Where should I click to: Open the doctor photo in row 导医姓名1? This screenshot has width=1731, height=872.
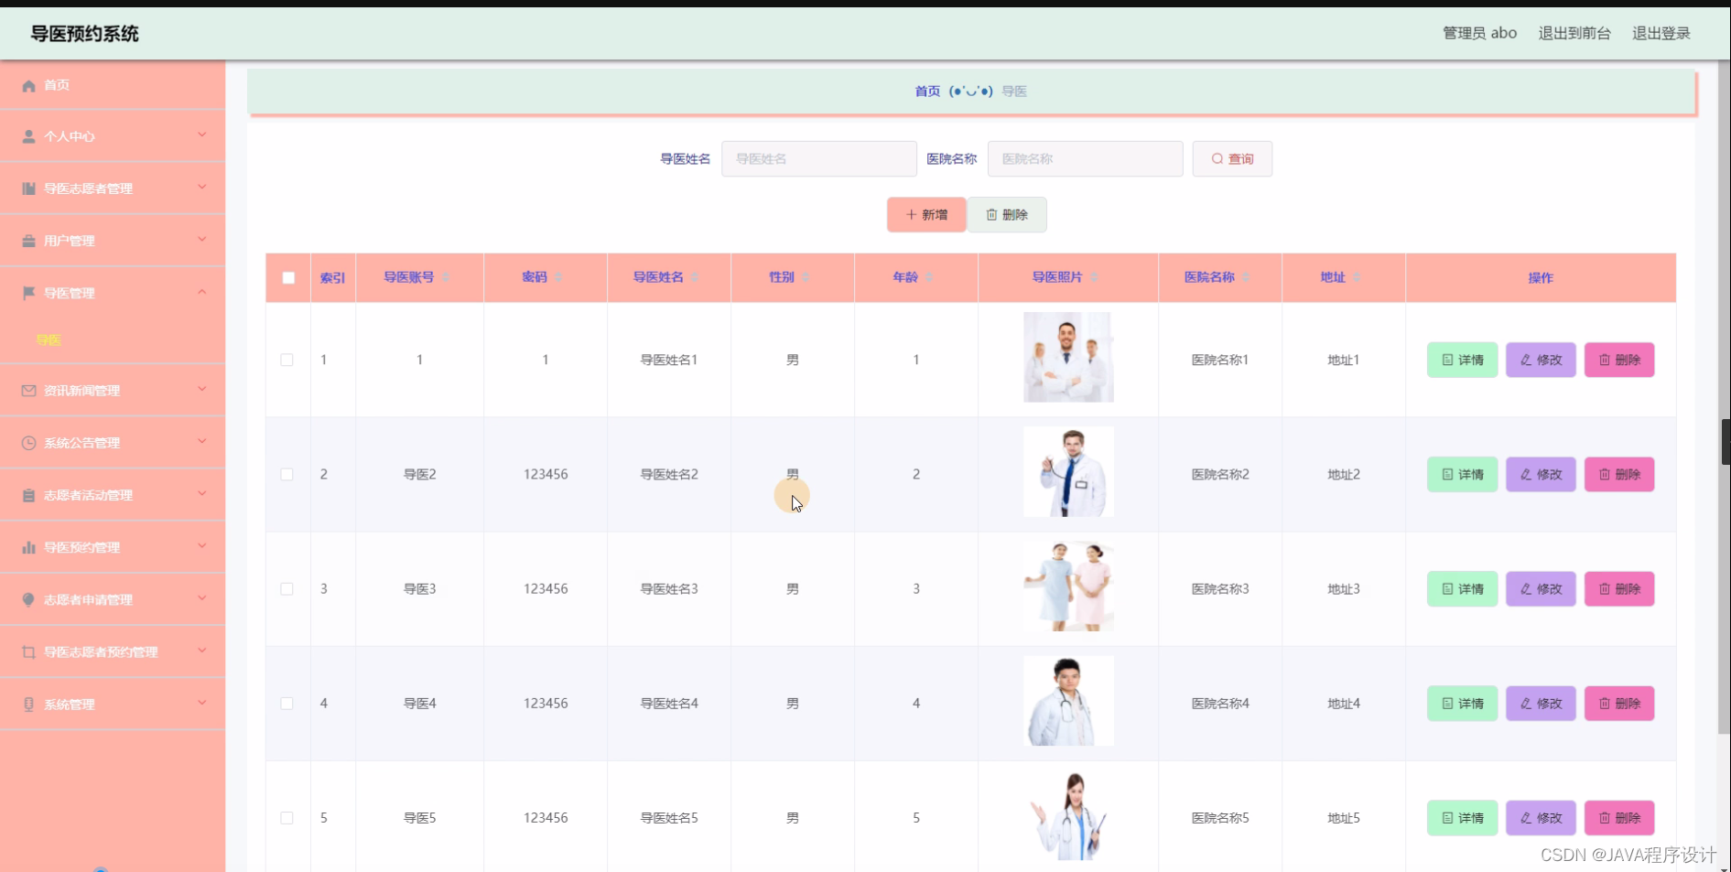pyautogui.click(x=1068, y=357)
